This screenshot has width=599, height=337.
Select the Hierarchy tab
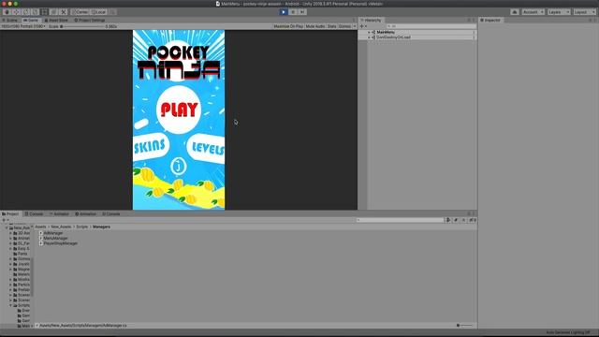point(371,20)
